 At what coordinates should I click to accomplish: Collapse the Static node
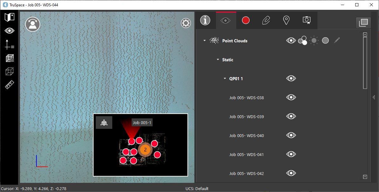[218, 59]
